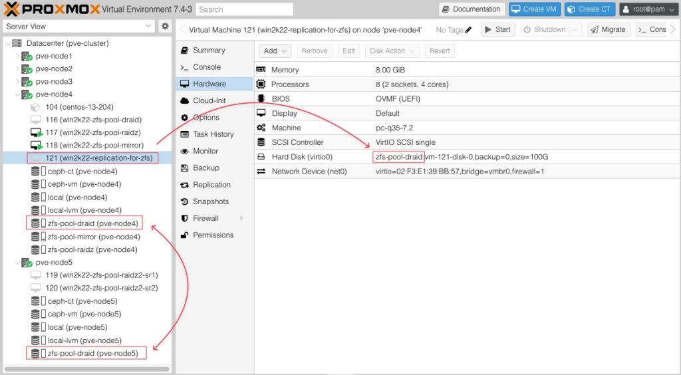The height and width of the screenshot is (375, 681).
Task: Click the Remove hardware button
Action: pyautogui.click(x=315, y=51)
